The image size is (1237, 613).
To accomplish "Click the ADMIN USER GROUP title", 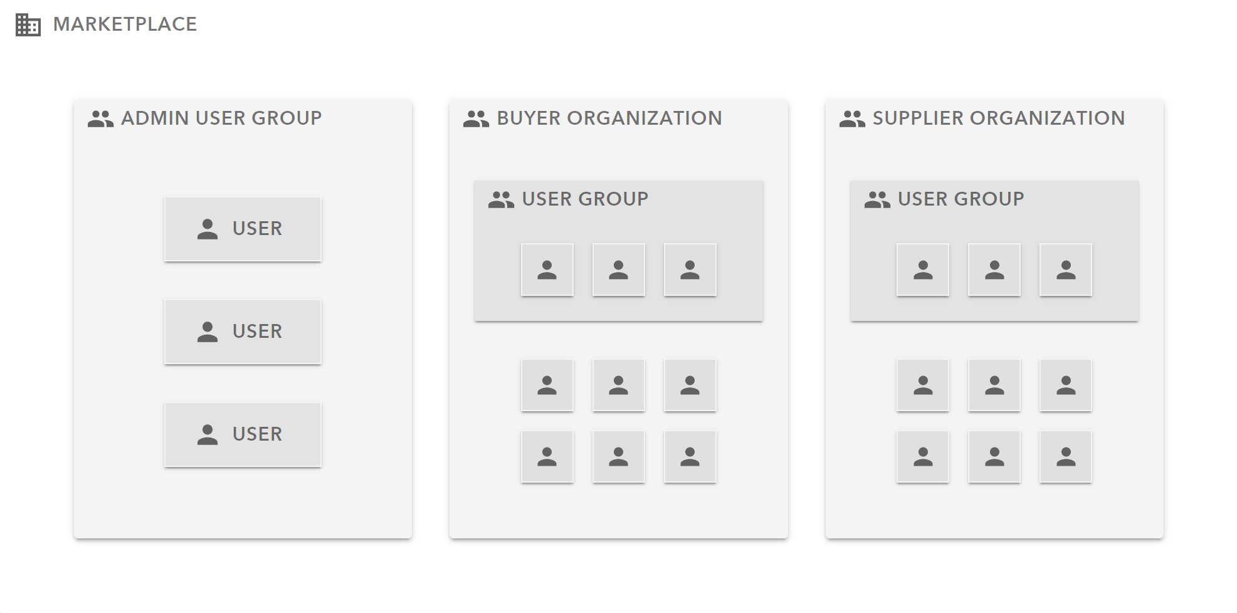I will (x=221, y=118).
